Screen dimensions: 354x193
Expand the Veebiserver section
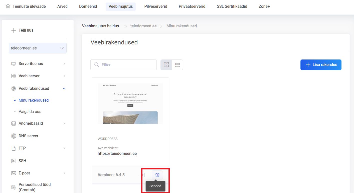64,76
